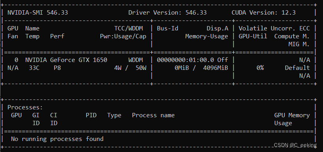Click the 'P8' performance state value
The width and height of the screenshot is (323, 152).
click(57, 68)
